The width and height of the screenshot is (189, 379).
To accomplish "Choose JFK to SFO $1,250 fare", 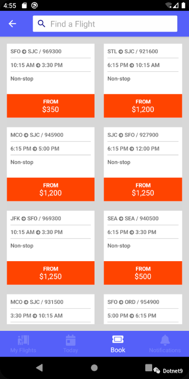I will (51, 273).
